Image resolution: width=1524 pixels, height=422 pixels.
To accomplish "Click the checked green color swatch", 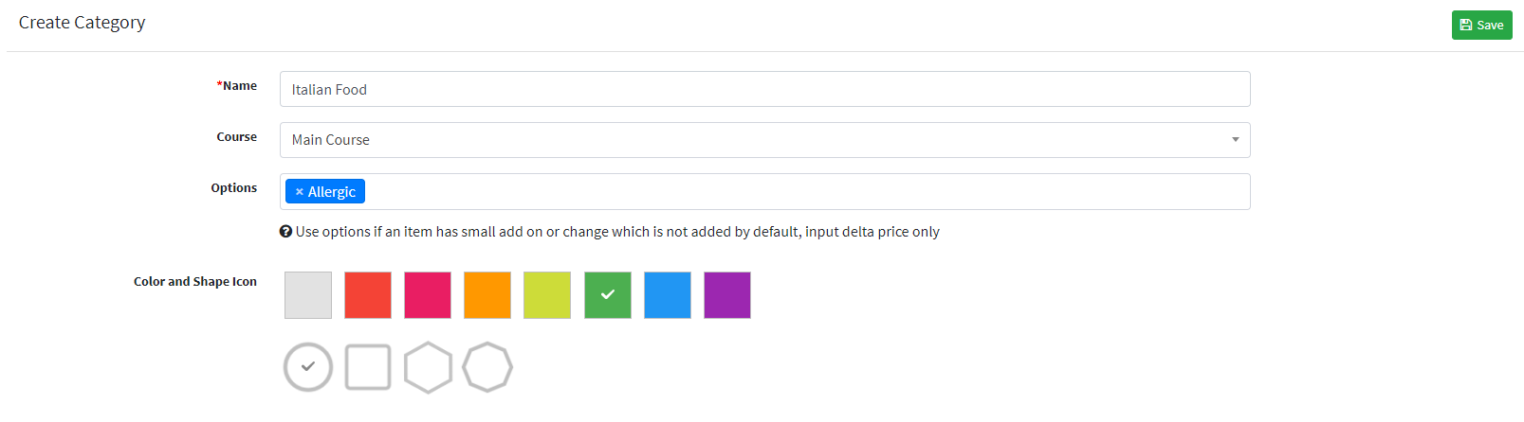I will pos(608,295).
